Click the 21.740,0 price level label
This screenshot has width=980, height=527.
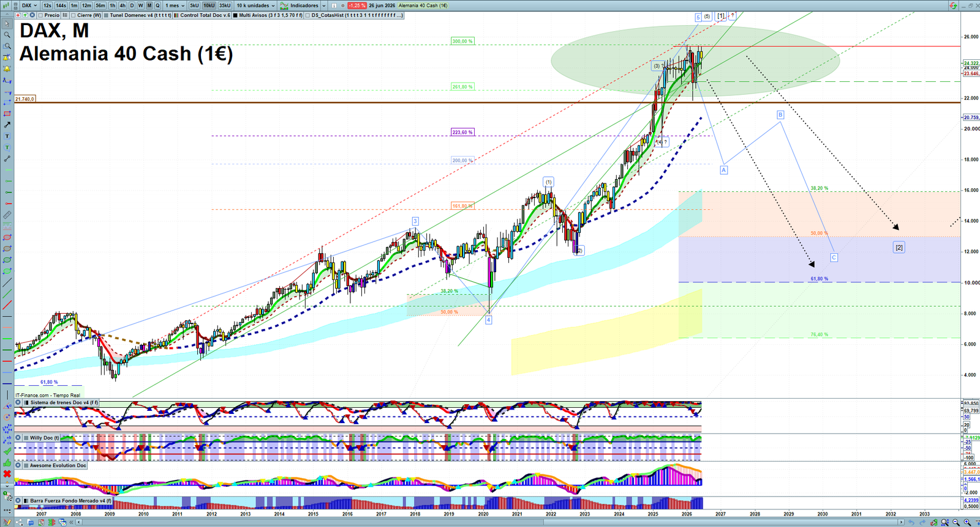pos(25,98)
